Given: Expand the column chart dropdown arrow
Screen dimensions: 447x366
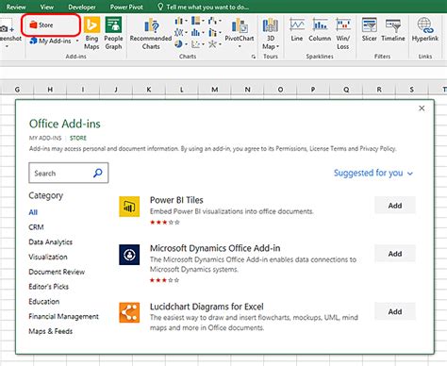Looking at the screenshot, I should pos(186,21).
